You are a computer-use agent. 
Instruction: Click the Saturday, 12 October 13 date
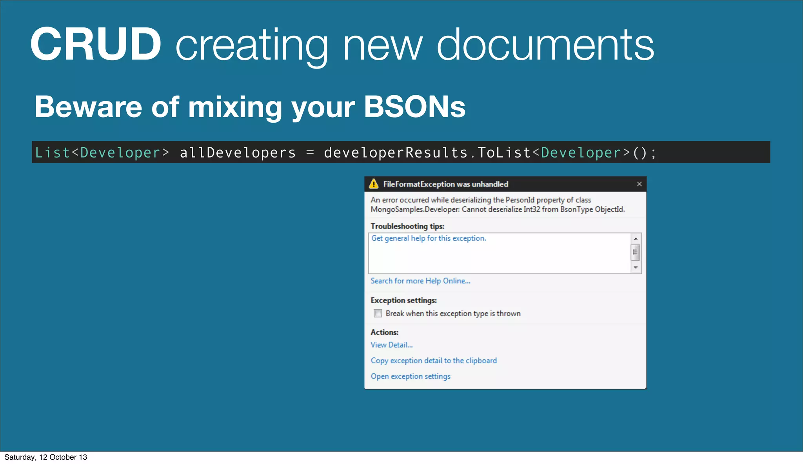[45, 457]
